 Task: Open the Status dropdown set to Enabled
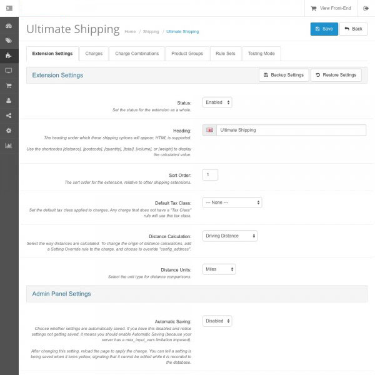click(x=217, y=102)
